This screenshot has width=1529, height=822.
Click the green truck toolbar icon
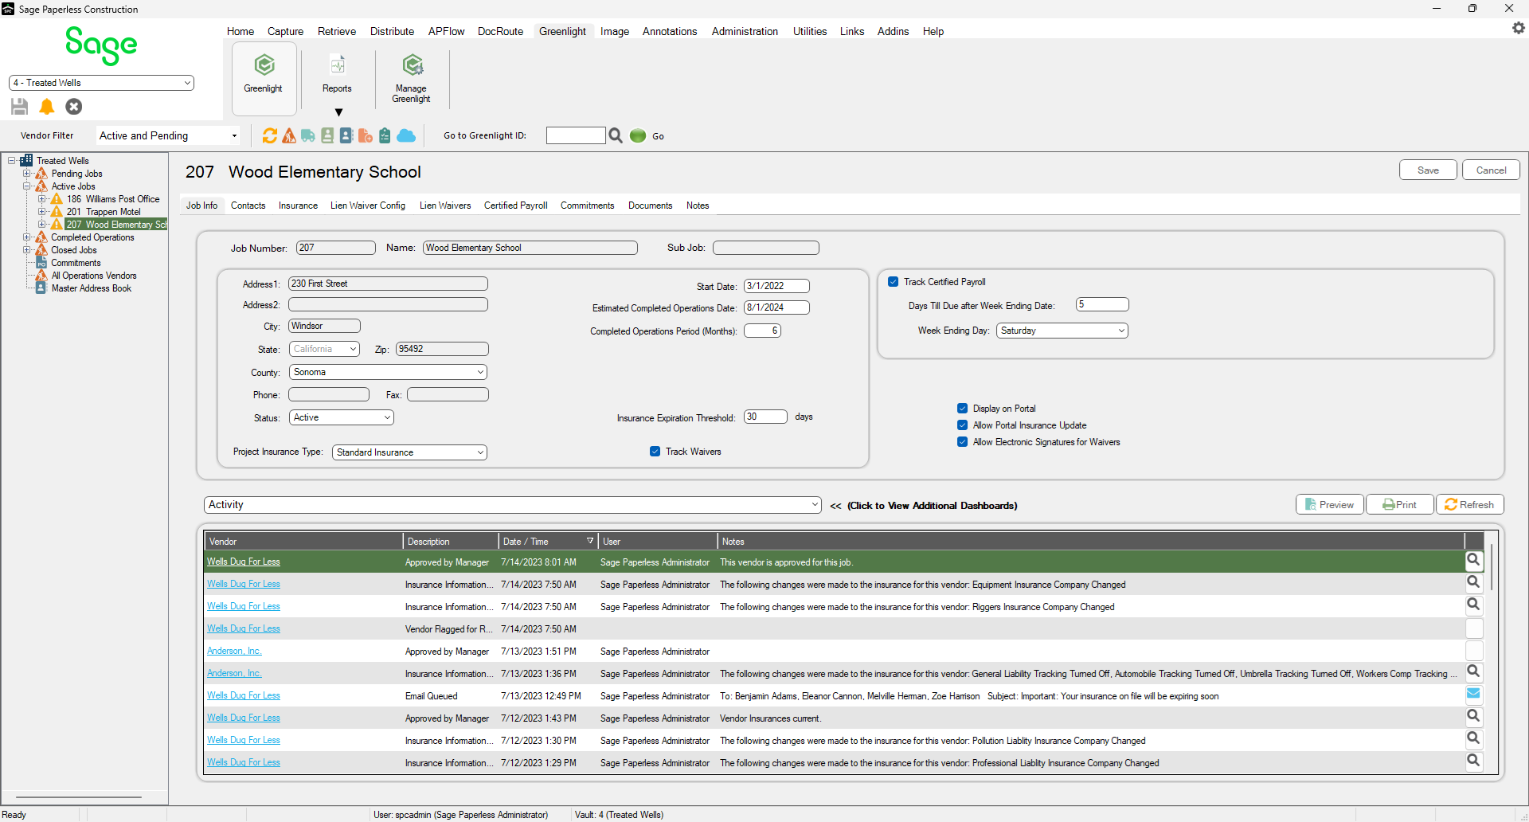[308, 135]
